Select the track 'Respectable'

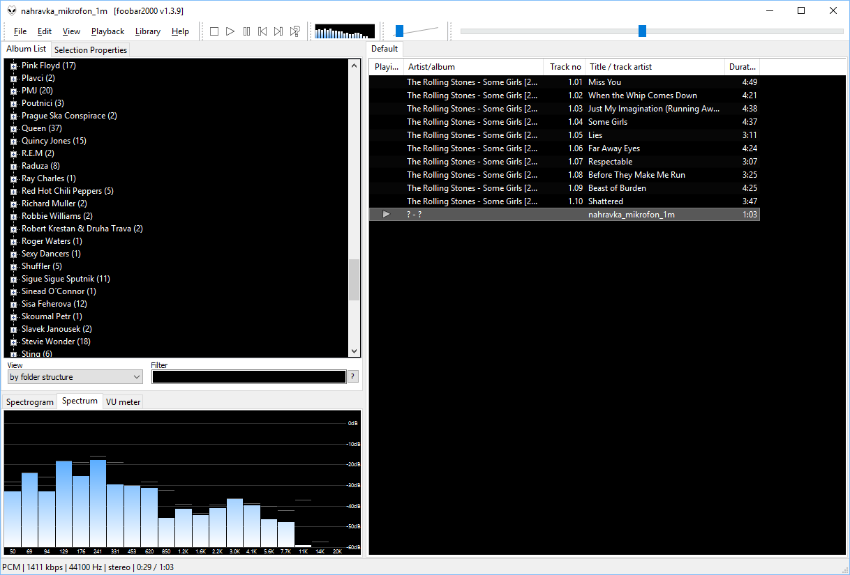point(565,162)
